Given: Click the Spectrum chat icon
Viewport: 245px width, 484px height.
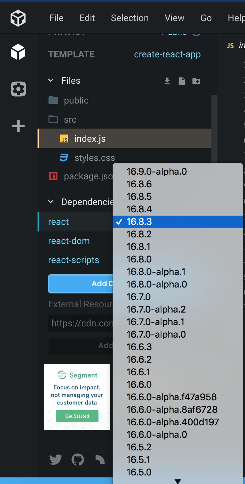Looking at the screenshot, I should click(x=100, y=460).
